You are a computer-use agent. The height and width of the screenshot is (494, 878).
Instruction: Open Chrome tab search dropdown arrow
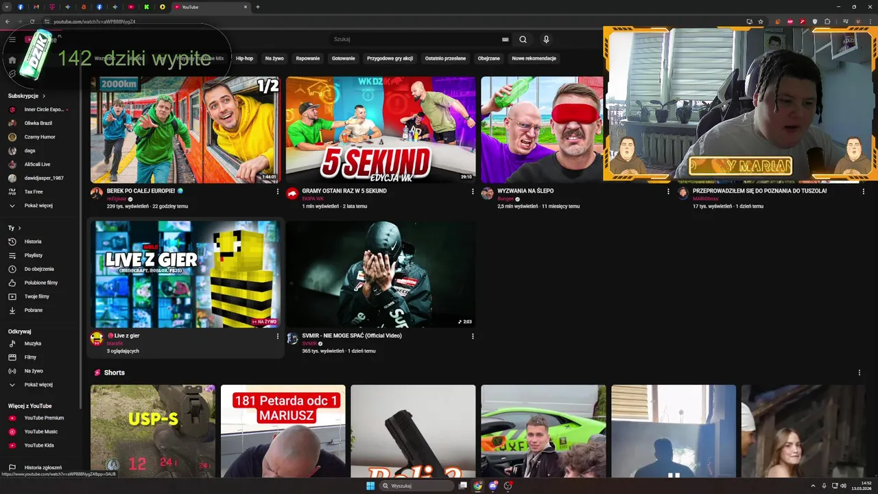coord(8,7)
